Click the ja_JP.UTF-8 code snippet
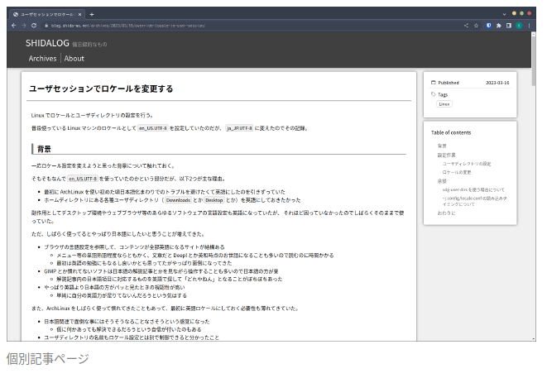 239,128
